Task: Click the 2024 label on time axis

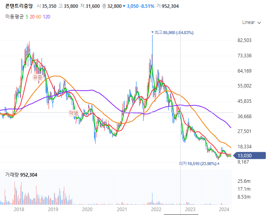Action: tap(224, 210)
